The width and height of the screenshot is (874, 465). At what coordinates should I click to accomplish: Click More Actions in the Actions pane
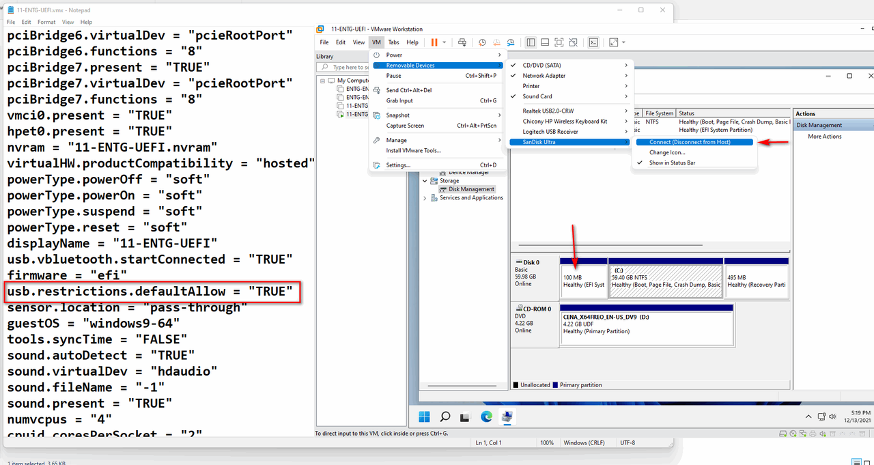coord(825,137)
